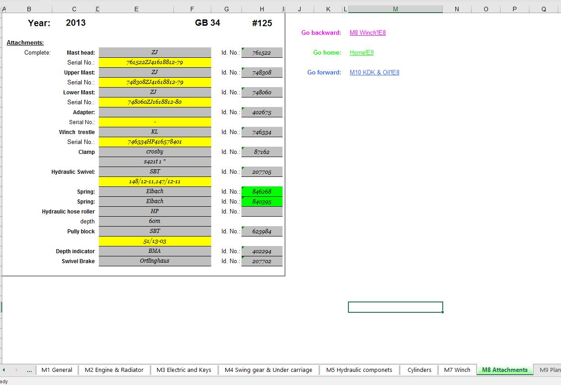This screenshot has width=561, height=385.
Task: Open the M5 Hydraulic componets tab
Action: tap(360, 370)
